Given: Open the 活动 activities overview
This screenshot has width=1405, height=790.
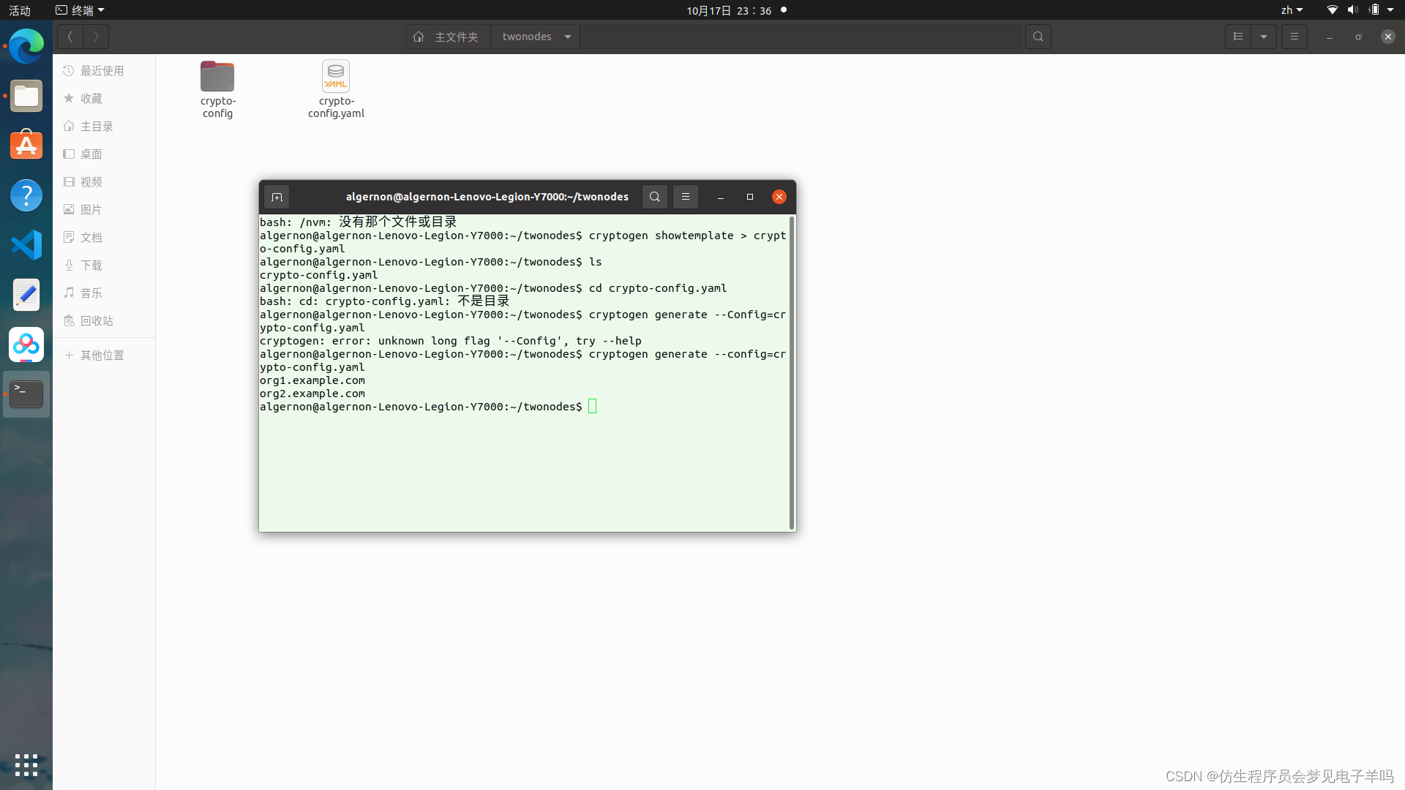Looking at the screenshot, I should point(20,10).
